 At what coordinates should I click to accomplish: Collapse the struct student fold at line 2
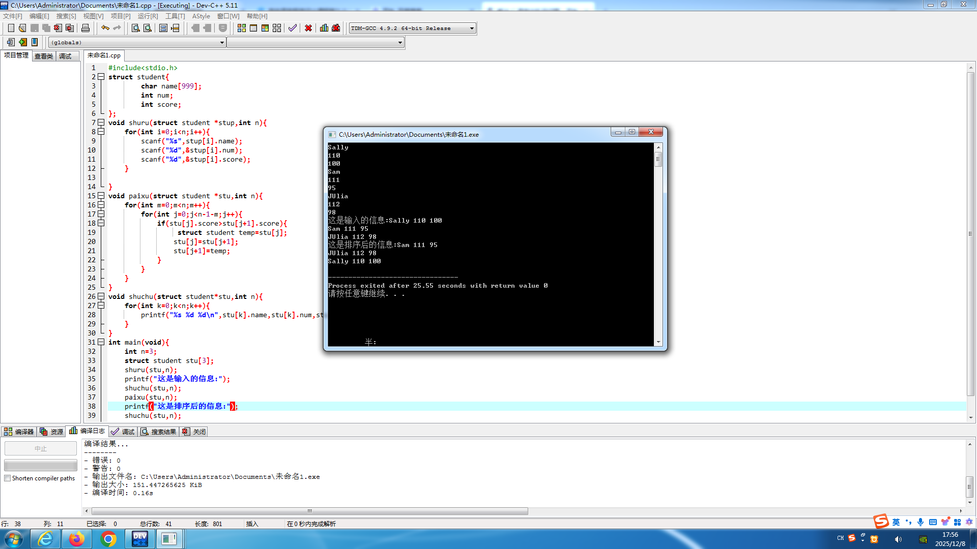click(101, 77)
